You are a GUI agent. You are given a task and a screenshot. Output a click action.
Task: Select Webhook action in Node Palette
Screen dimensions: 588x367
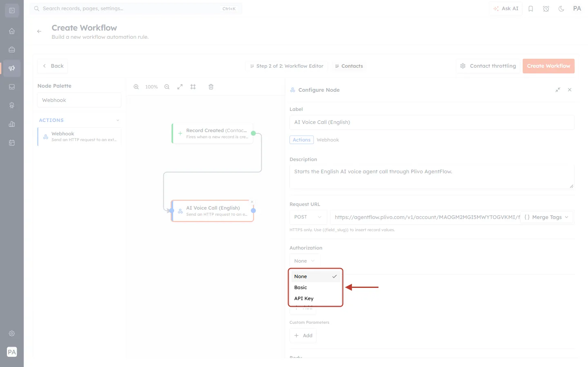79,137
